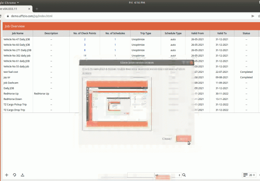Image resolution: width=260 pixels, height=181 pixels.
Task: Click the clock showing Fri 4:16 PM
Action: tap(130, 2)
